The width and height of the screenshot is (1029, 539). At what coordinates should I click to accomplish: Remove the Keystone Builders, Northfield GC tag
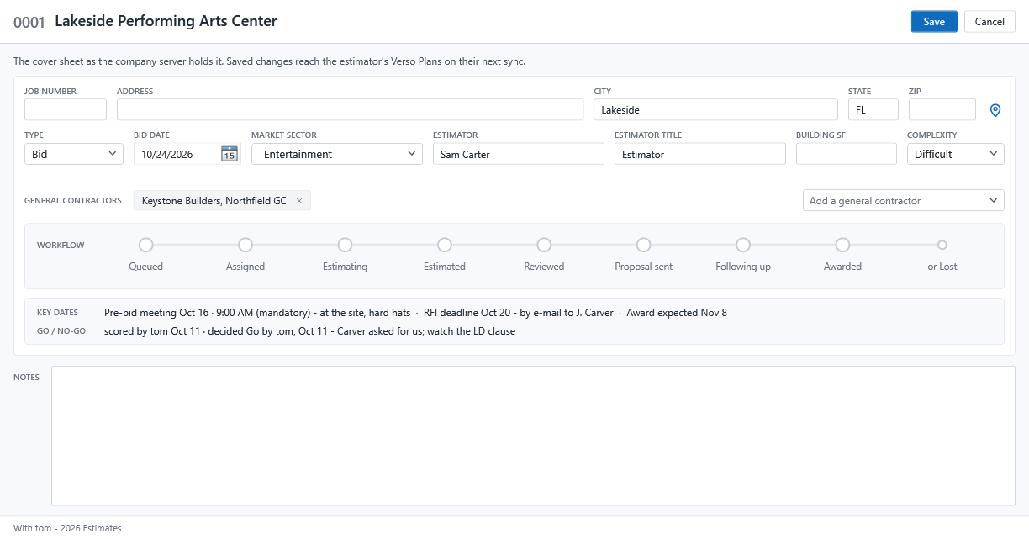pos(299,201)
